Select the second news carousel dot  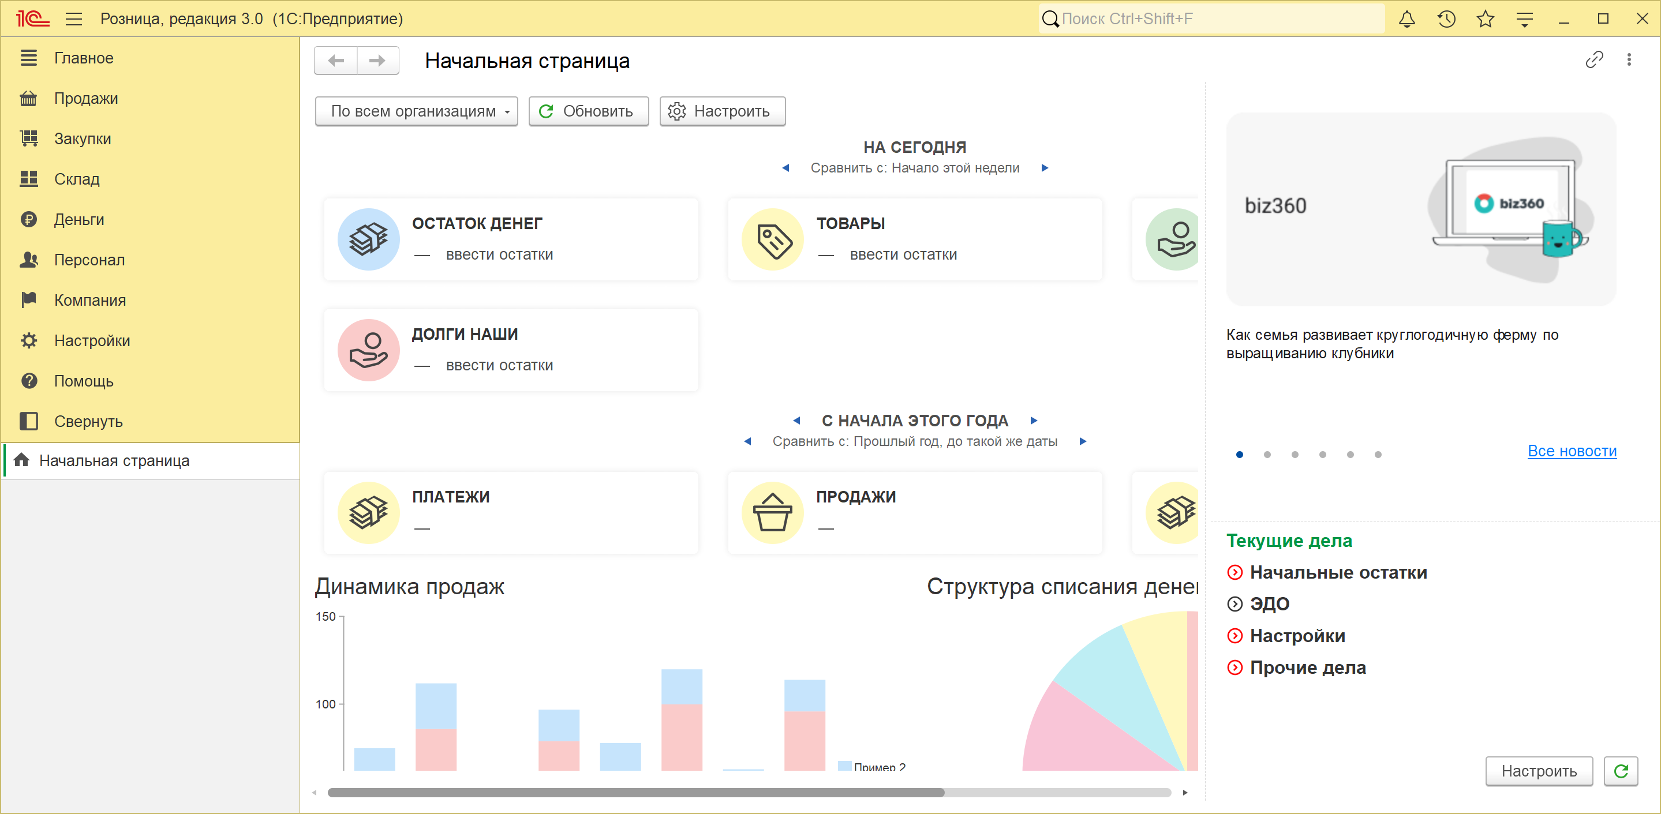pos(1267,455)
